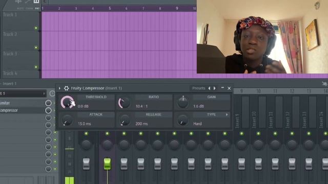The height and width of the screenshot is (184, 328).
Task: Click the pan knob of Insert 13
Action: 309,145
